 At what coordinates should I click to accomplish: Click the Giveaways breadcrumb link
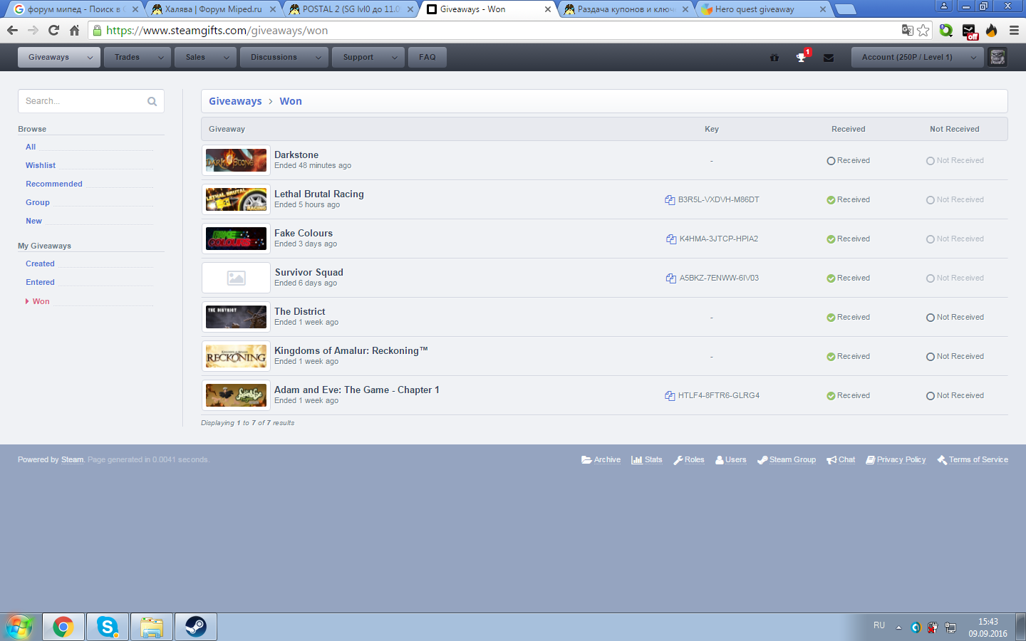click(235, 101)
